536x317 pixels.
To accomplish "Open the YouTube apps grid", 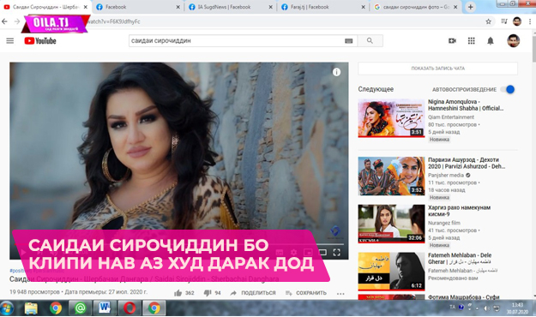I will [471, 40].
